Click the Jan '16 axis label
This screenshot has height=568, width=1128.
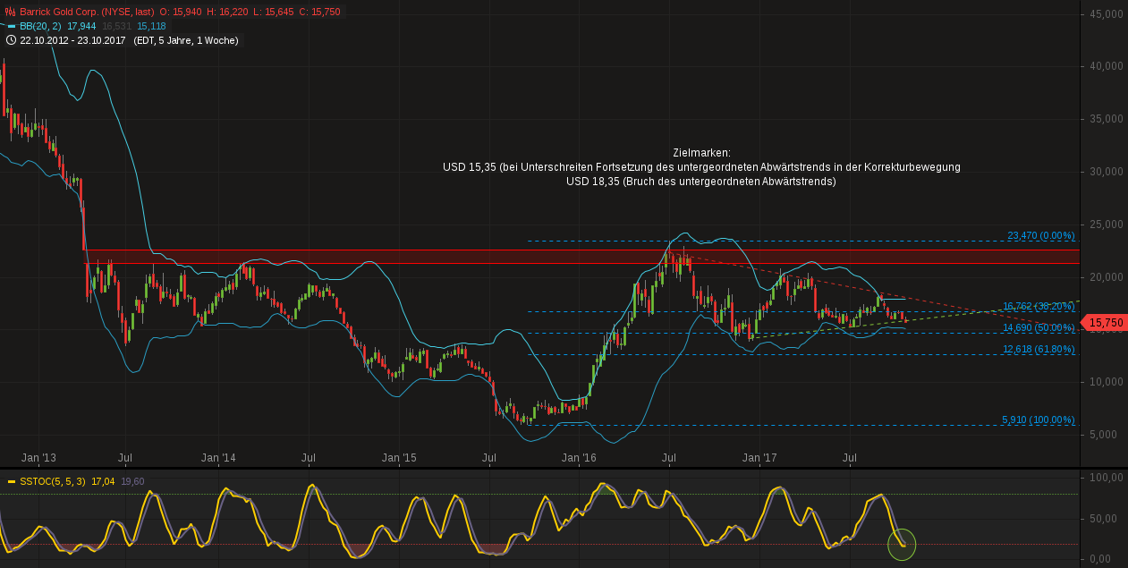(577, 457)
